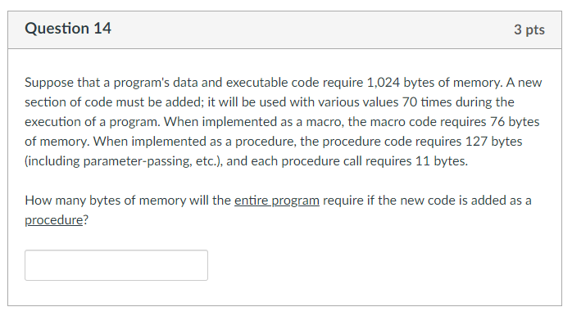The height and width of the screenshot is (316, 563).
Task: Click the empty answer input box
Action: [x=116, y=265]
